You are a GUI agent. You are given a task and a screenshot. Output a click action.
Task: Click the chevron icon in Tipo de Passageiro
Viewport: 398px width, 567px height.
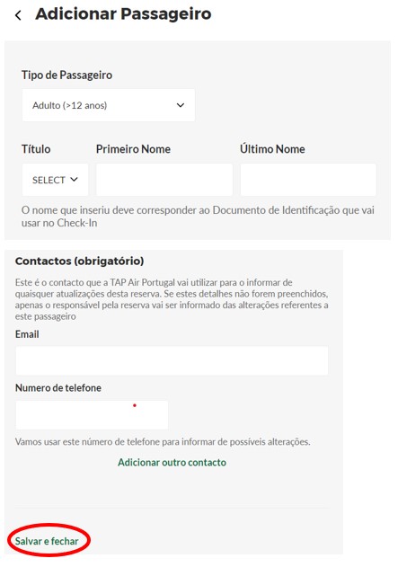point(181,105)
